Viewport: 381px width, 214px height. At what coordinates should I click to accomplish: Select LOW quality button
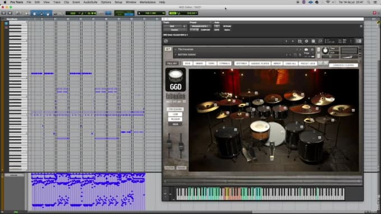(x=175, y=114)
